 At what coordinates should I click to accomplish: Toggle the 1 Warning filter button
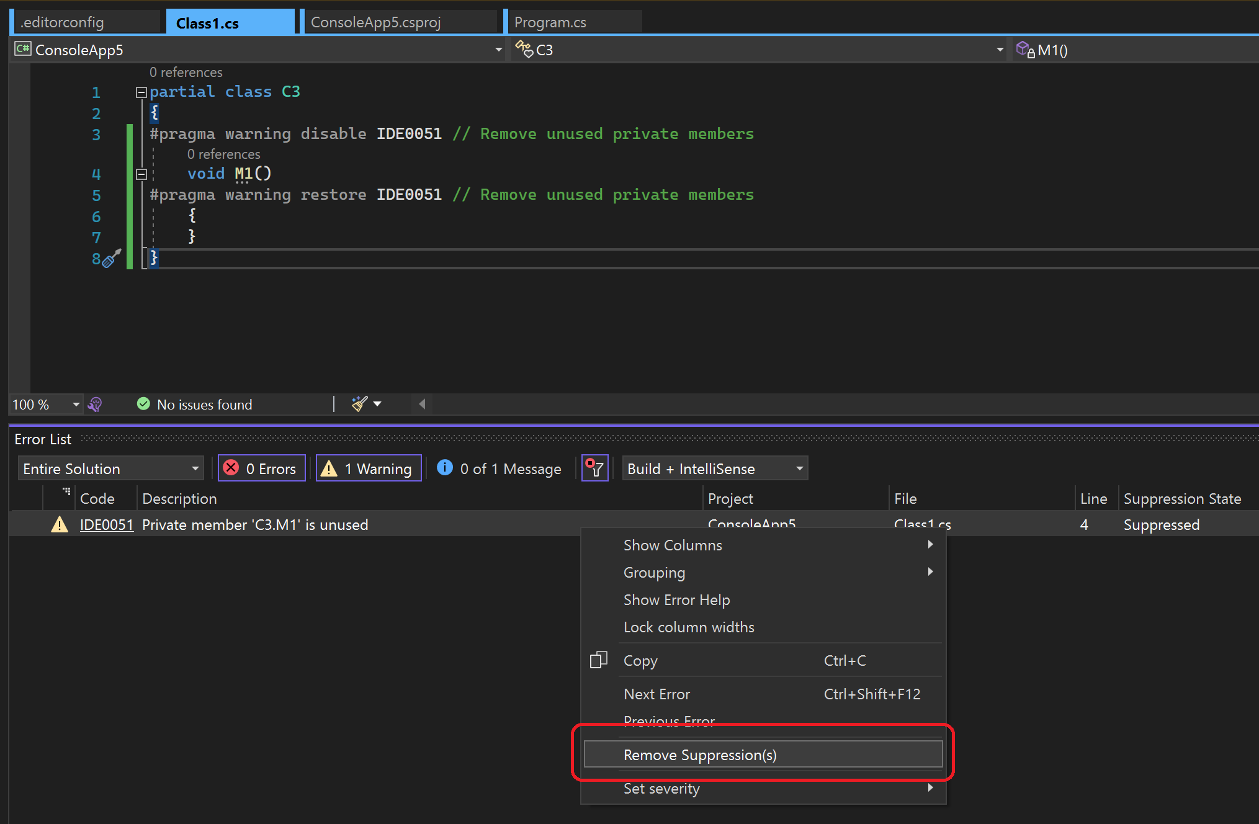click(x=369, y=468)
